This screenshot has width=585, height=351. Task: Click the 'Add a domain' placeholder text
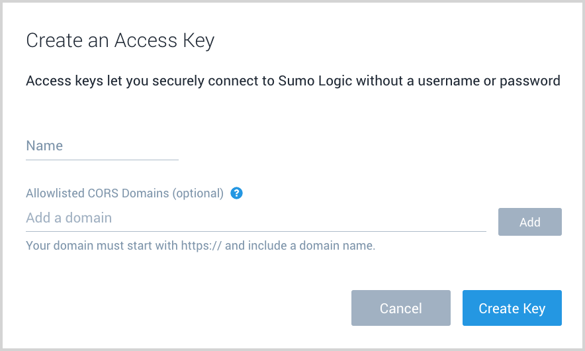69,218
